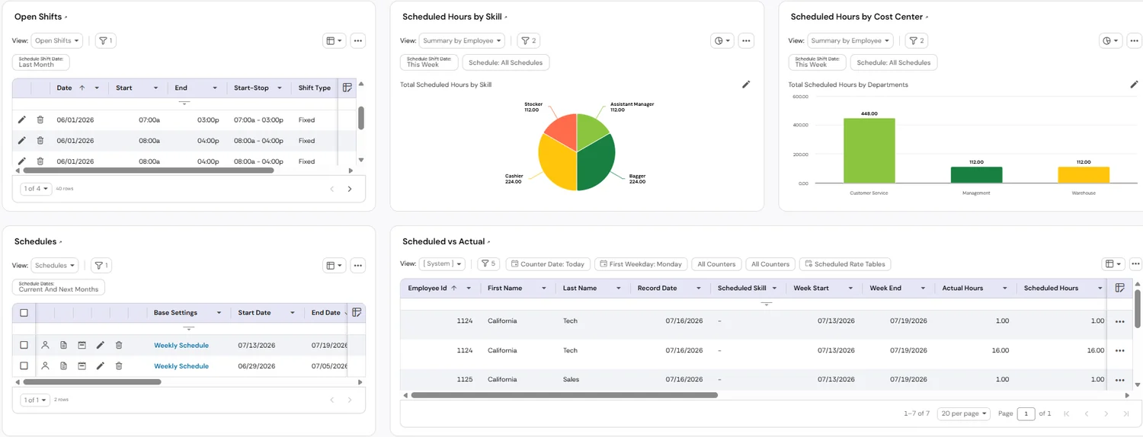This screenshot has width=1143, height=437.
Task: Click the Start-Stop column header
Action: pyautogui.click(x=251, y=88)
